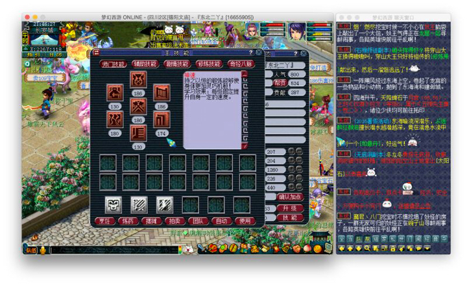The height and width of the screenshot is (286, 467).
Task: Toggle the 队 chat channel
Action: pyautogui.click(x=359, y=239)
